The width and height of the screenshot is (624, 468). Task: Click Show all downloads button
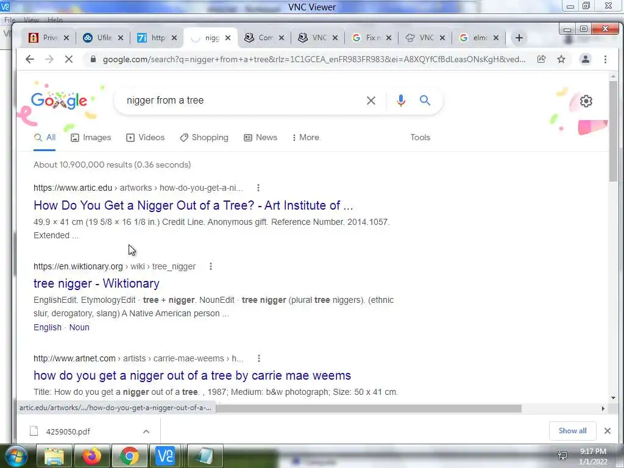click(572, 431)
